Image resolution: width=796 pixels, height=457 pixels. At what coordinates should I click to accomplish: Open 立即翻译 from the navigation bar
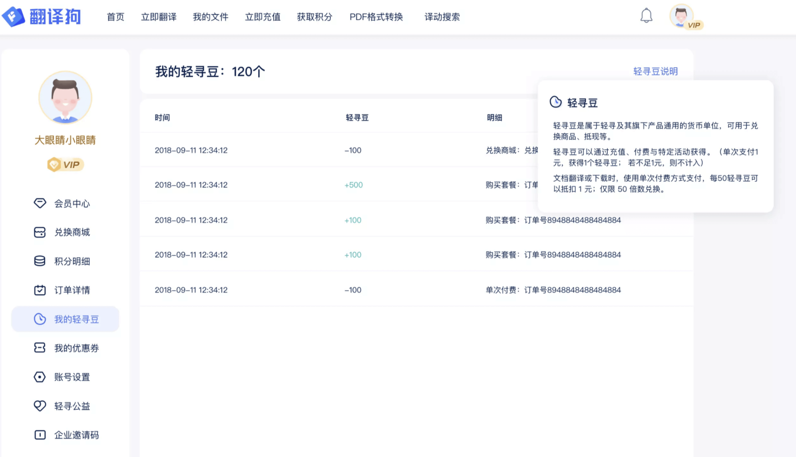click(x=159, y=17)
